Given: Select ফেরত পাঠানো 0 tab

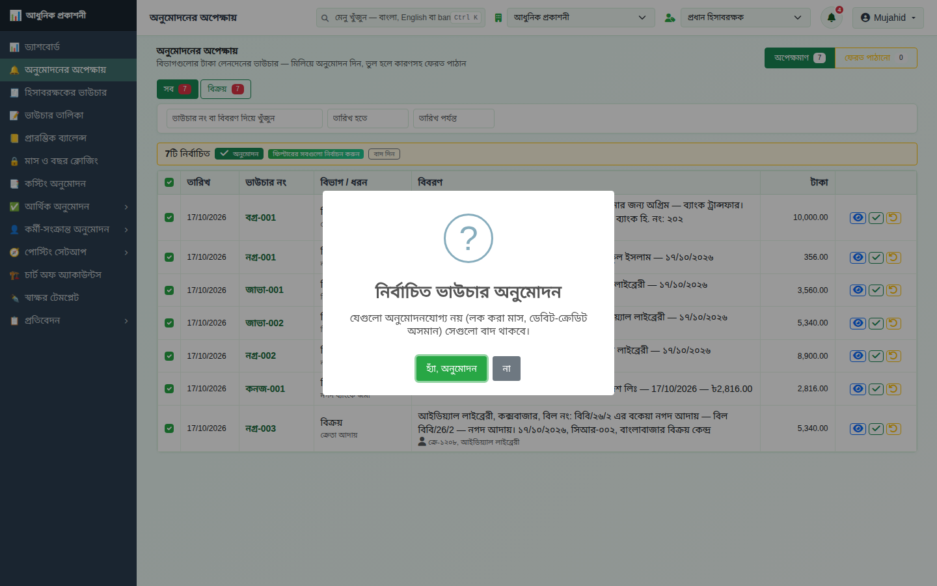Looking at the screenshot, I should pyautogui.click(x=876, y=58).
